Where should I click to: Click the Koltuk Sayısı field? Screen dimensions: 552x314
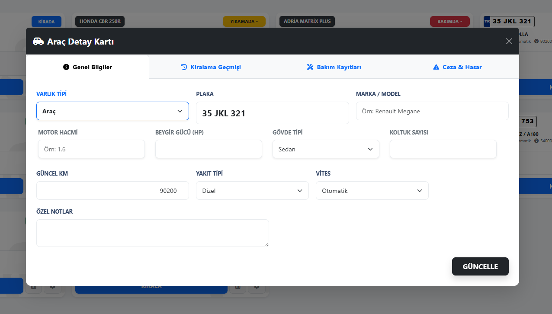point(443,149)
